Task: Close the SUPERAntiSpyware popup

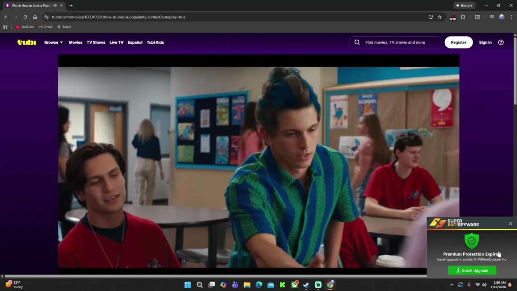Action: pyautogui.click(x=511, y=224)
